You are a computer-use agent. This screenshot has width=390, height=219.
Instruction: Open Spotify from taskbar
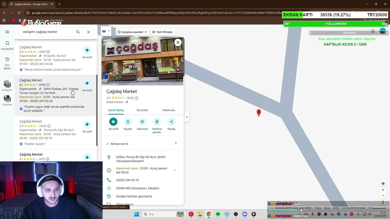[218, 214]
